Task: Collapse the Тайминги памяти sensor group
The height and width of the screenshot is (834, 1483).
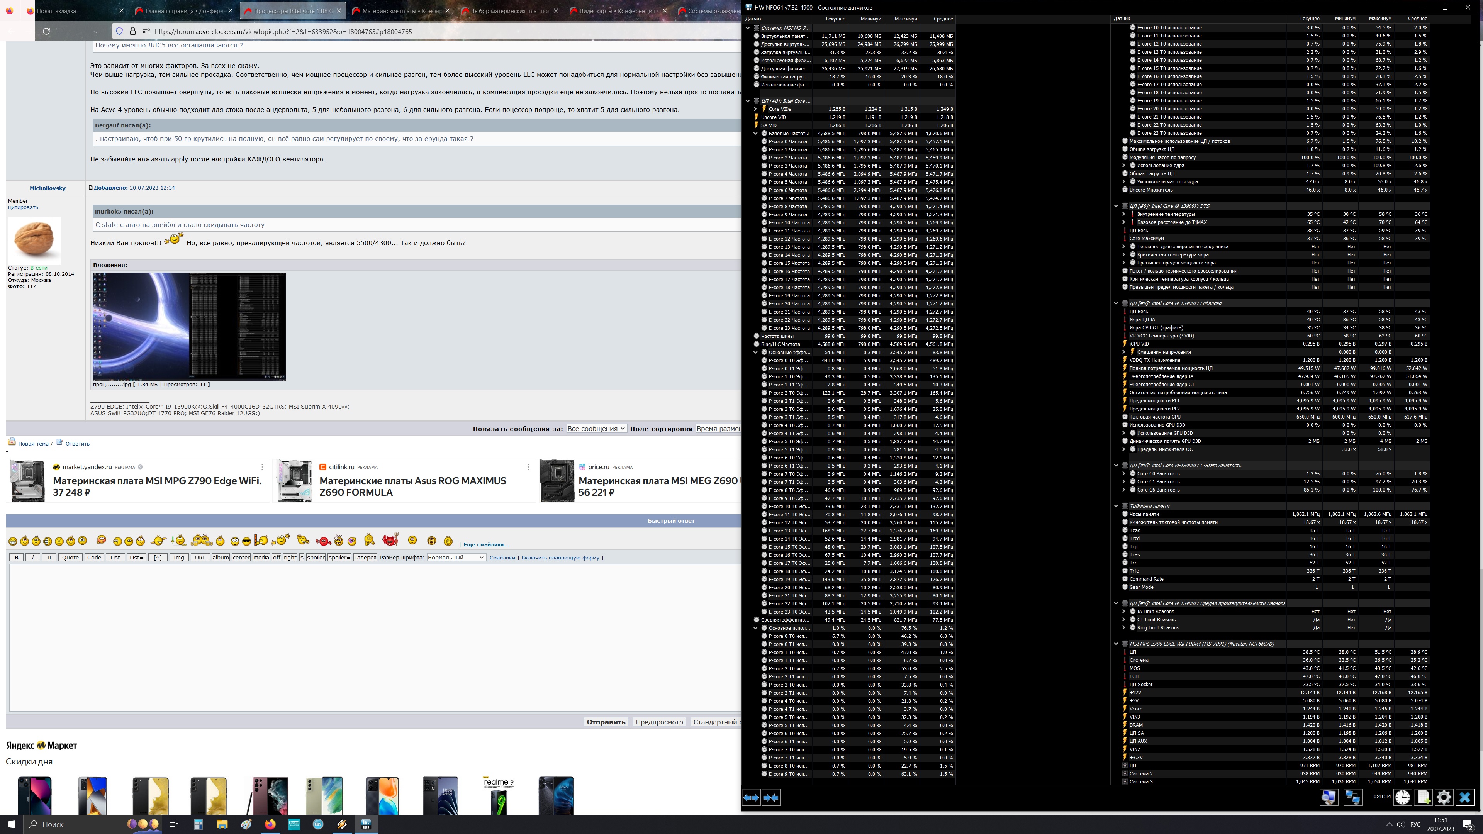Action: [1116, 506]
